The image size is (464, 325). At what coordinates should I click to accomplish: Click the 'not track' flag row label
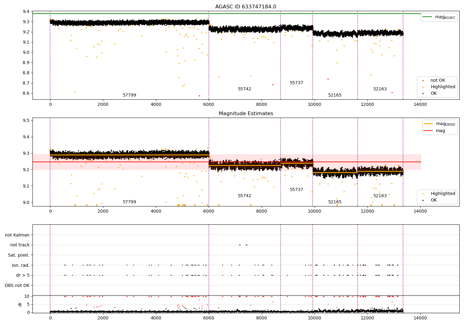tap(20, 245)
